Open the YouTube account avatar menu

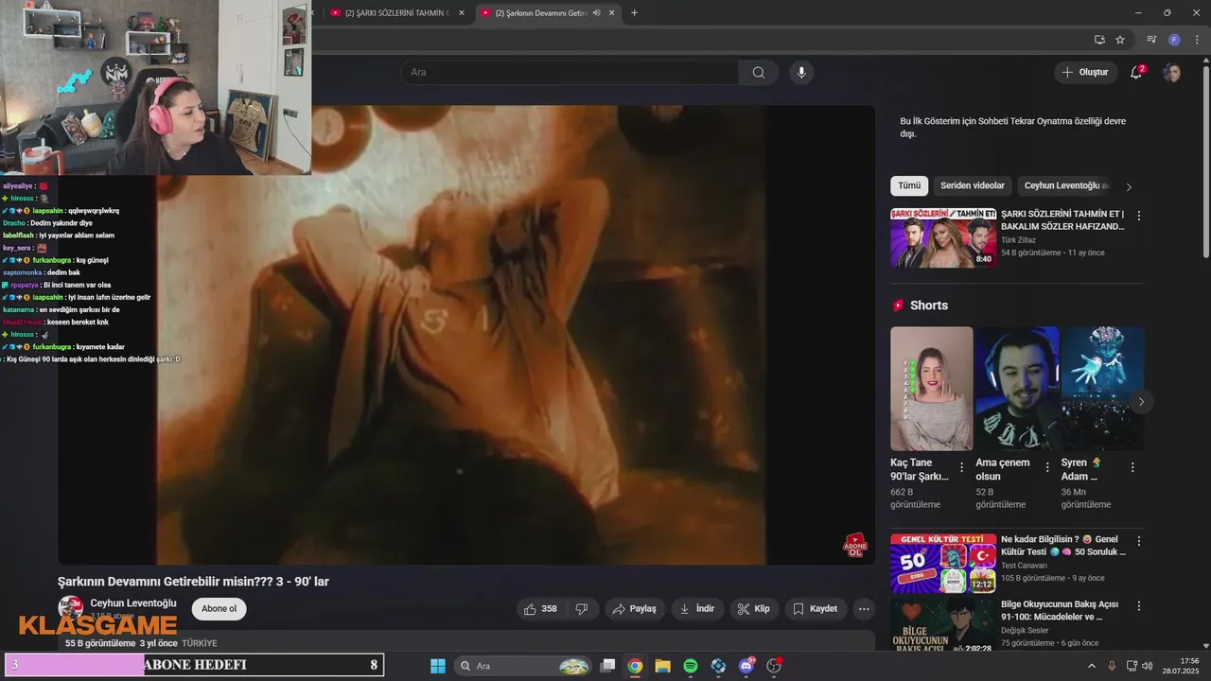pos(1172,73)
